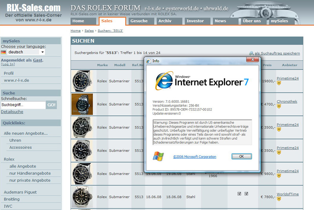Screen dimensions: 314x210
Task: Click the Version 7.0.6000.16681 text
Action: click(171, 101)
